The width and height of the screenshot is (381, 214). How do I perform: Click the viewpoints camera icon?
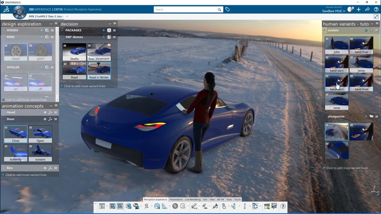point(371,117)
